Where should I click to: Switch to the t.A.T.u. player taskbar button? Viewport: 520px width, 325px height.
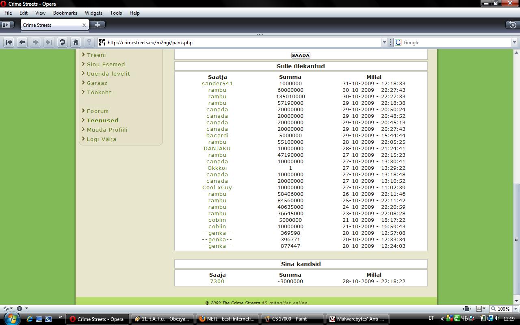point(162,319)
